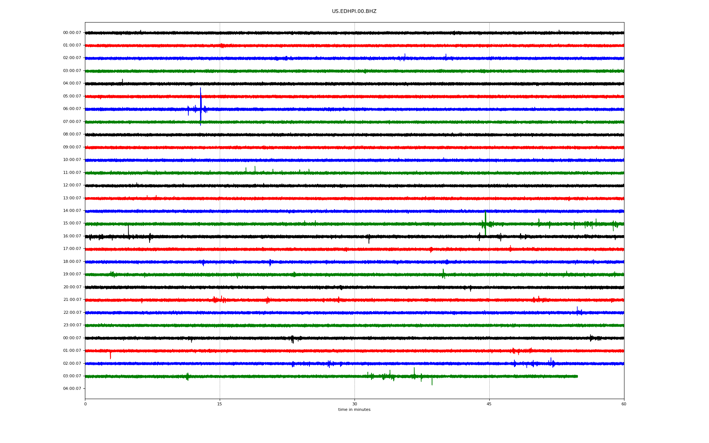Click the 30 tick label on x-axis
This screenshot has width=709, height=443.
[354, 404]
